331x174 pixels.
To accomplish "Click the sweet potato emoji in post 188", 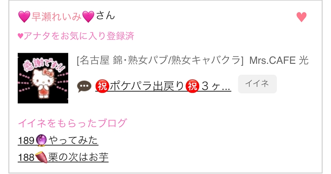I will 41,157.
